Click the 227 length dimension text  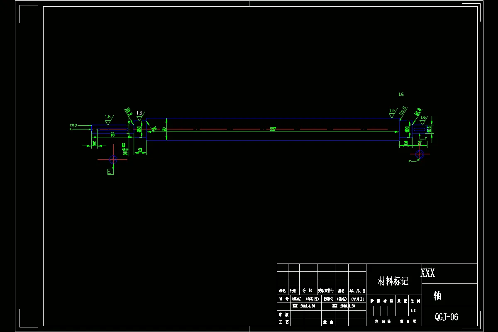(x=273, y=129)
